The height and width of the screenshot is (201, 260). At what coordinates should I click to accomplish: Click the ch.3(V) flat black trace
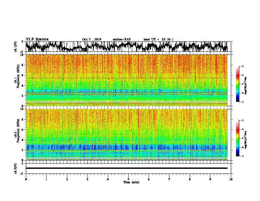(x=127, y=168)
